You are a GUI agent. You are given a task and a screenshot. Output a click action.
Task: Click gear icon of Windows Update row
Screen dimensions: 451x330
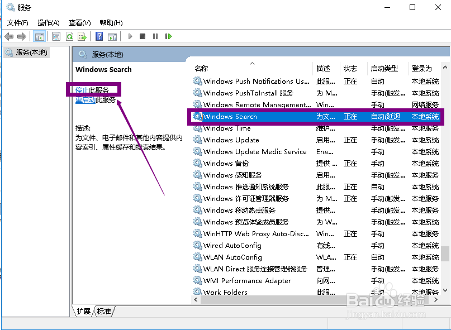198,140
